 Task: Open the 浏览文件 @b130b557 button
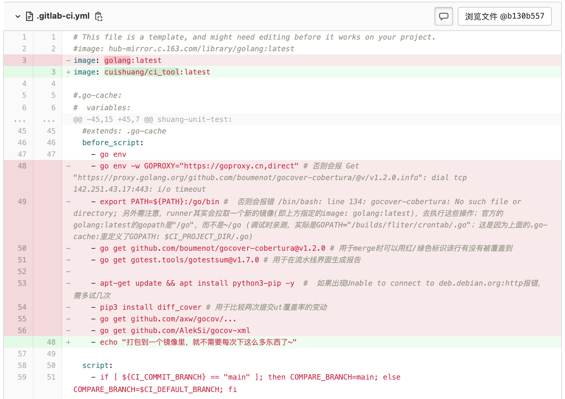[504, 16]
